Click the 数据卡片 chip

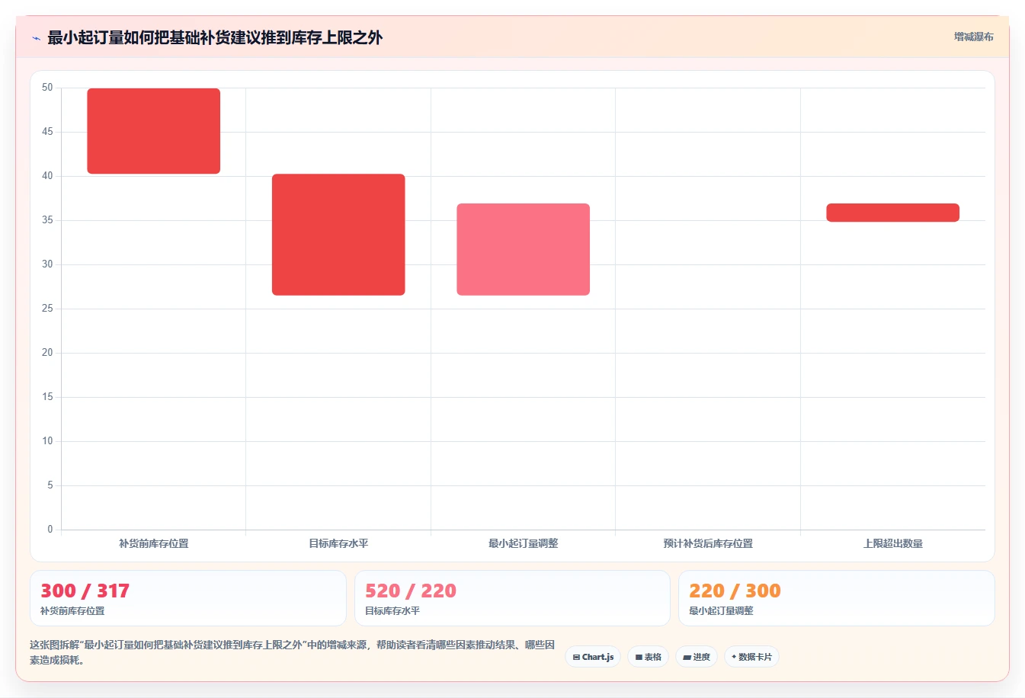(x=751, y=657)
